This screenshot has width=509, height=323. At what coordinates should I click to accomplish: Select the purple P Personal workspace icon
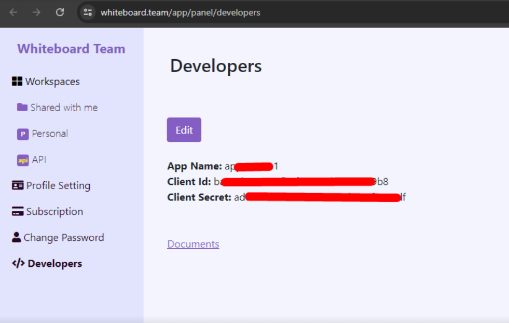click(x=23, y=134)
